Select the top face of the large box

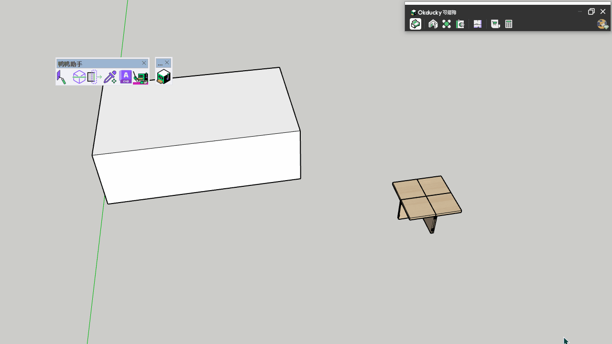click(x=197, y=111)
